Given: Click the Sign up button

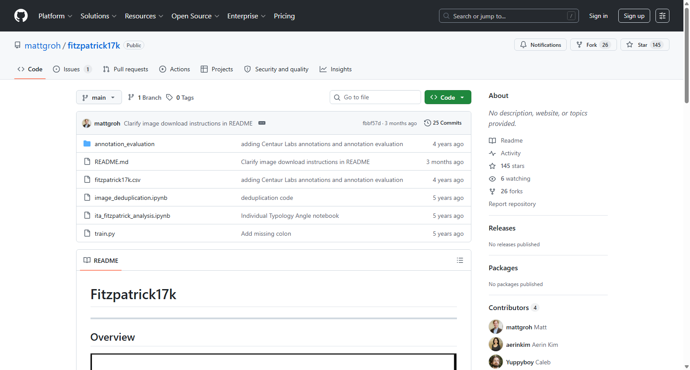Looking at the screenshot, I should pyautogui.click(x=634, y=16).
